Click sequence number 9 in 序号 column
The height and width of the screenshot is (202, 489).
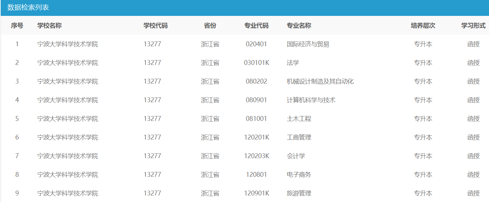click(17, 193)
